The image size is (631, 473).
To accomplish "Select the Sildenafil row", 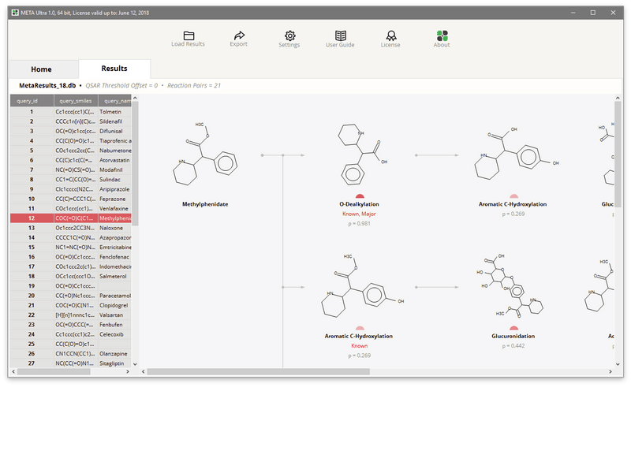I will (x=71, y=121).
